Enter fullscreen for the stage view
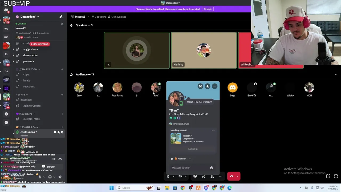 coord(336,176)
